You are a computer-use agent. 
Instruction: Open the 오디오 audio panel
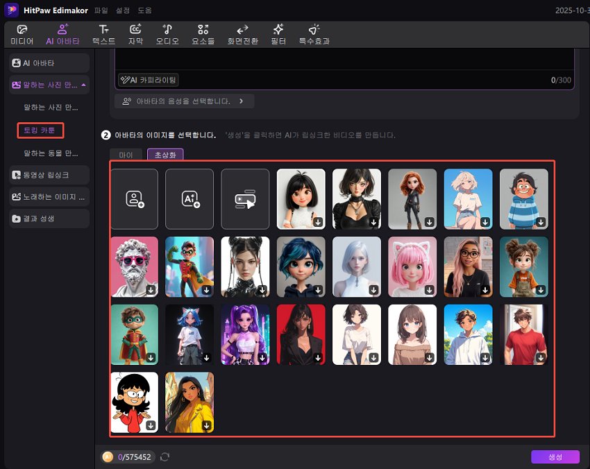pos(167,33)
